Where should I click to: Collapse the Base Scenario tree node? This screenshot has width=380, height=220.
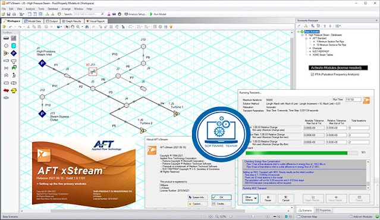(x=299, y=32)
